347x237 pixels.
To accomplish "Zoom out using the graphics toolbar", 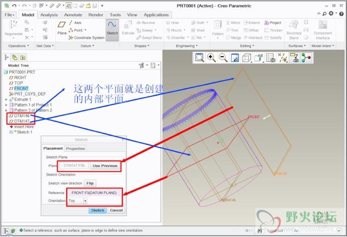I will (x=223, y=58).
